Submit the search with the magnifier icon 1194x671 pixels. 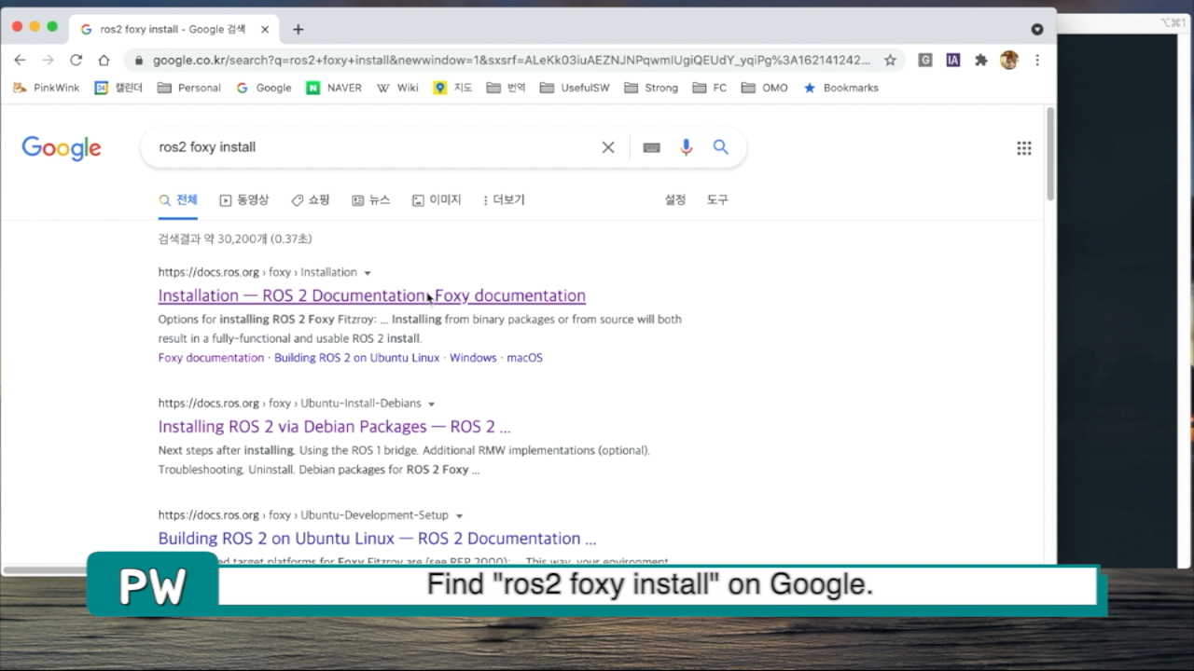tap(720, 147)
